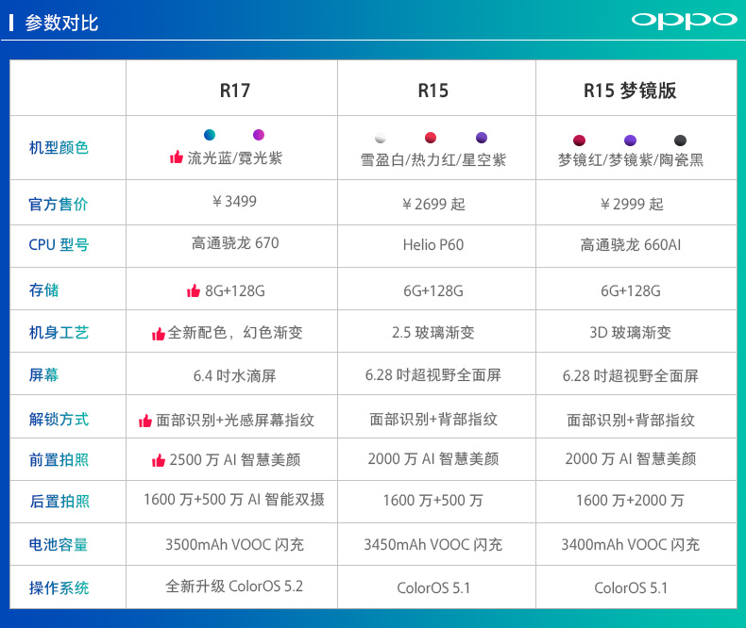The image size is (746, 628).
Task: Click the 电池容量 row label
Action: (59, 544)
